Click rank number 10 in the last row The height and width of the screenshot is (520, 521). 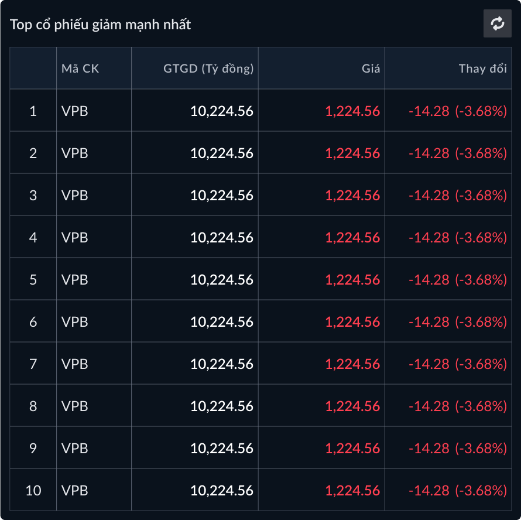(33, 490)
